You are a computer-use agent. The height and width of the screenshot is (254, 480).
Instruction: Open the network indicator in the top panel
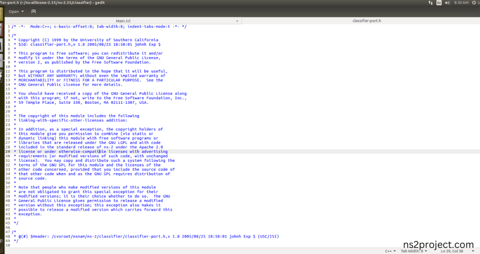tap(430, 3)
